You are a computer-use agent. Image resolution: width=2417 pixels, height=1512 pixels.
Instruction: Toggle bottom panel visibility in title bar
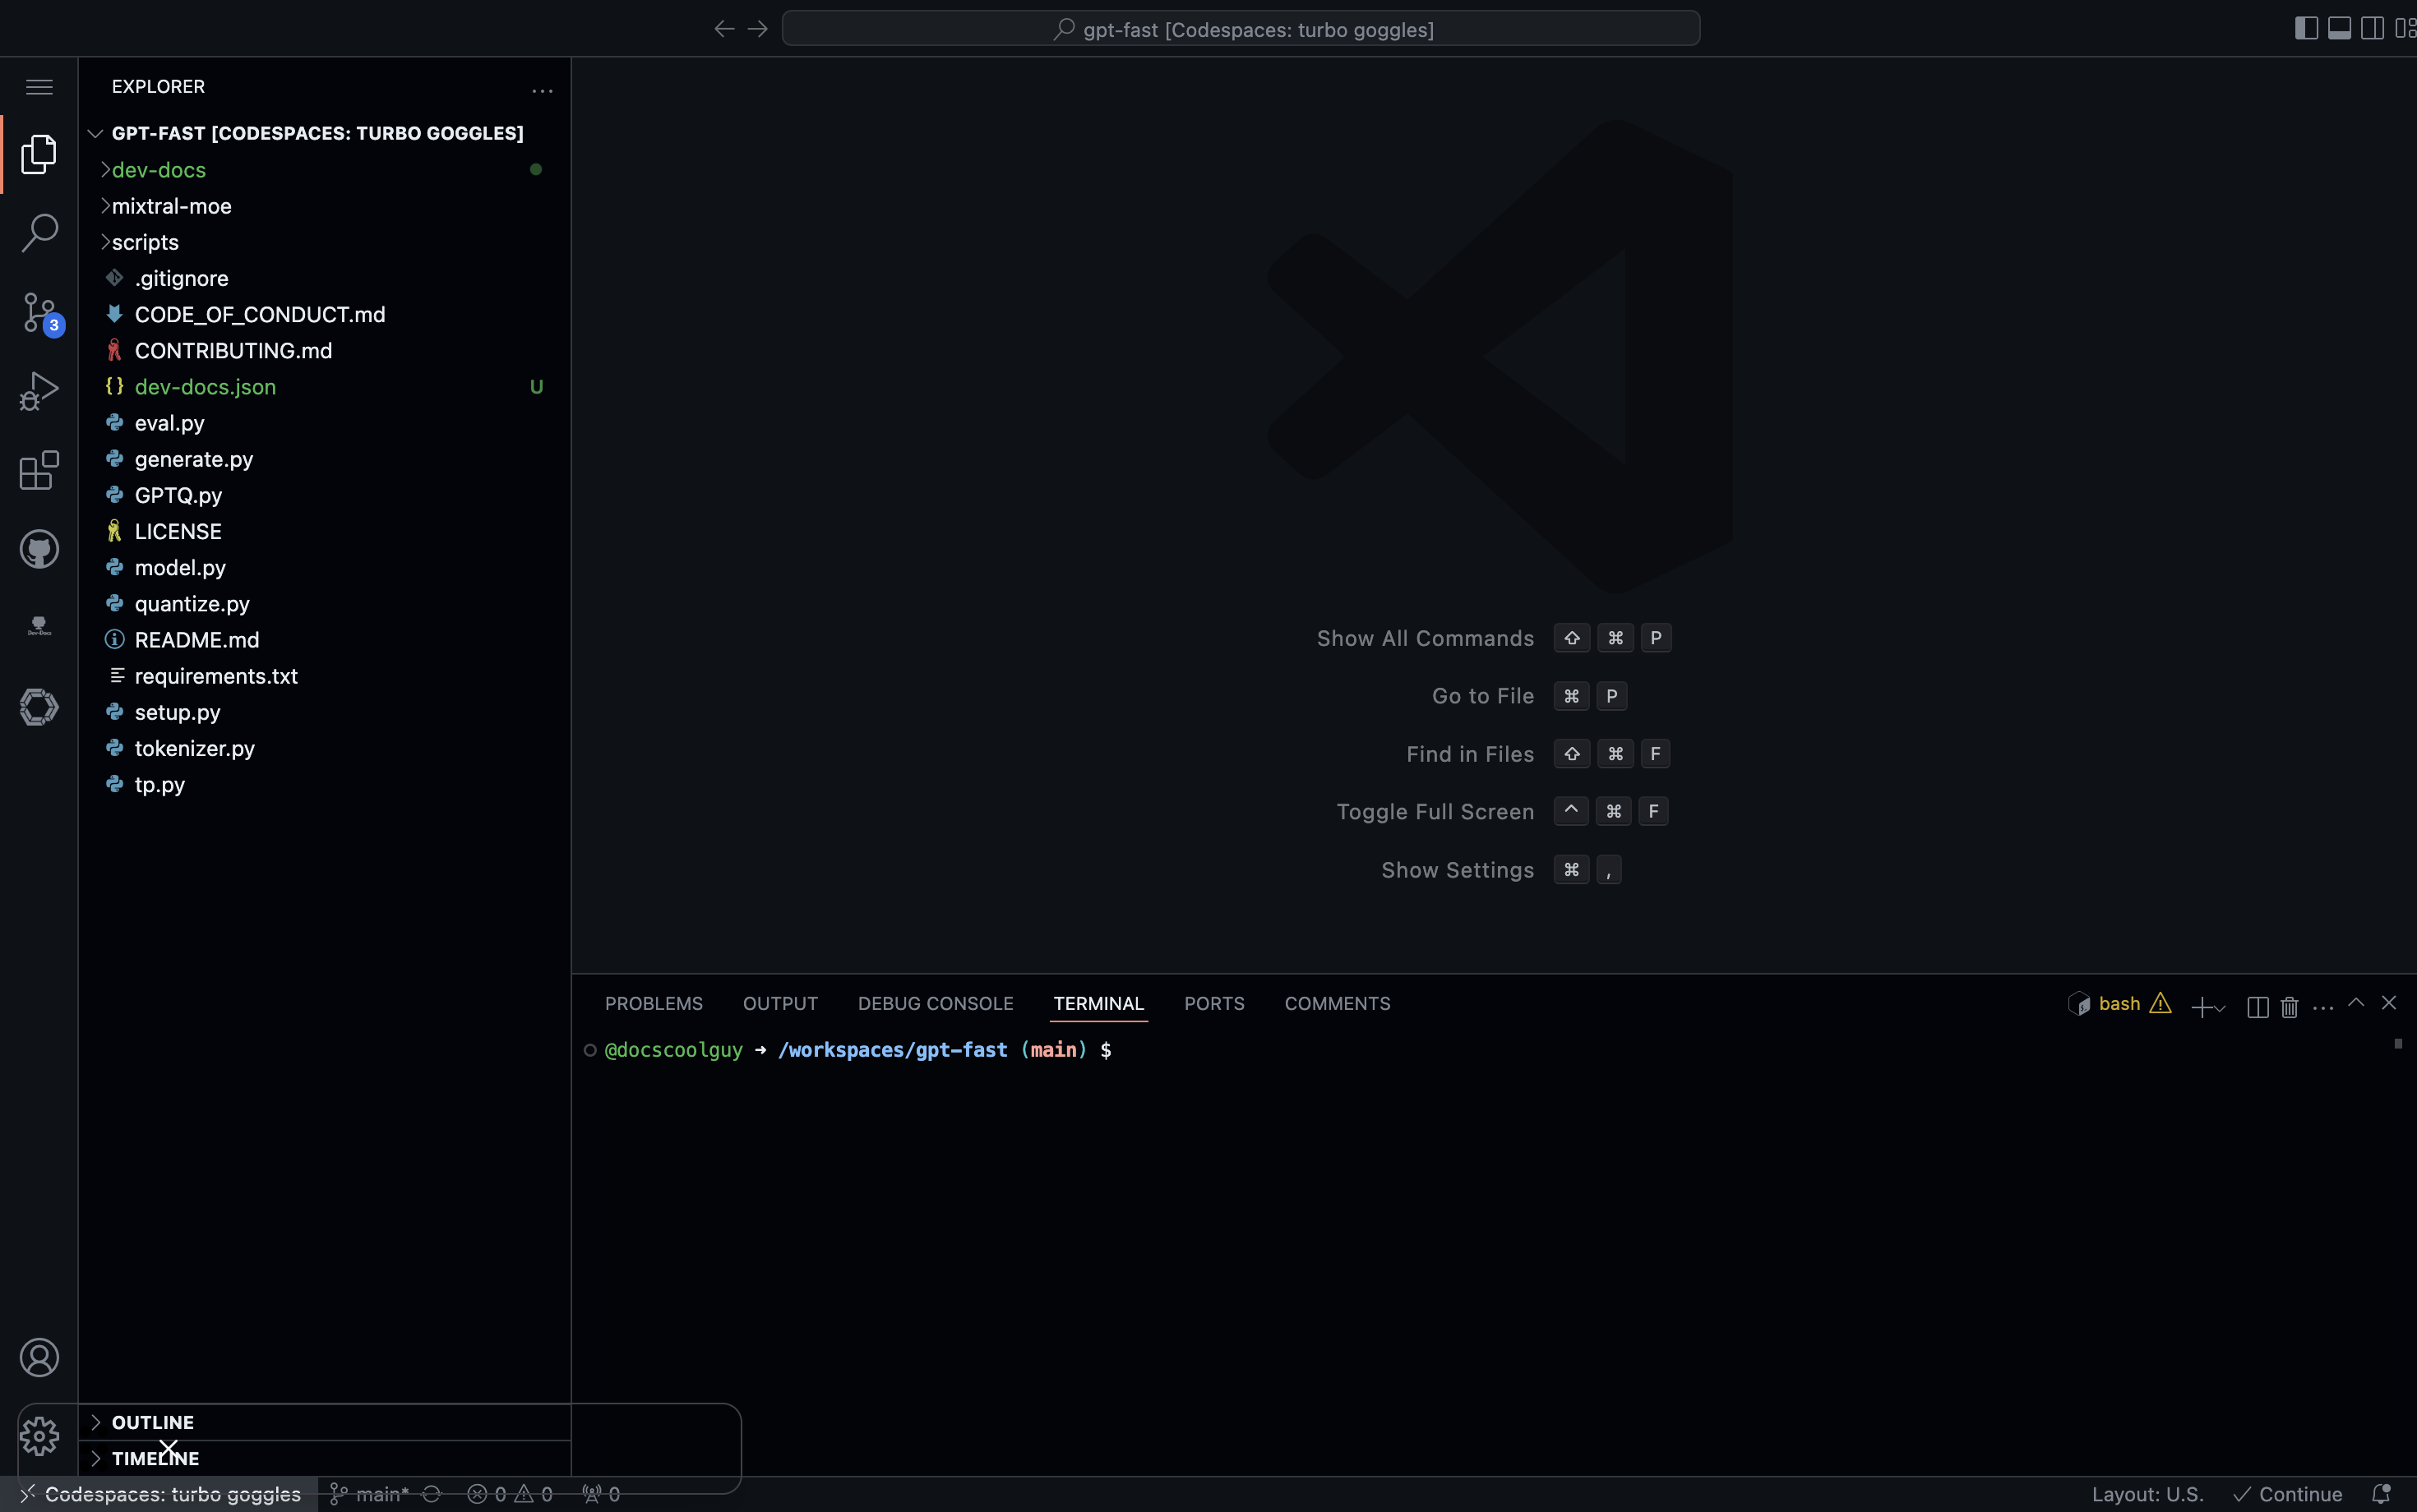[2339, 28]
